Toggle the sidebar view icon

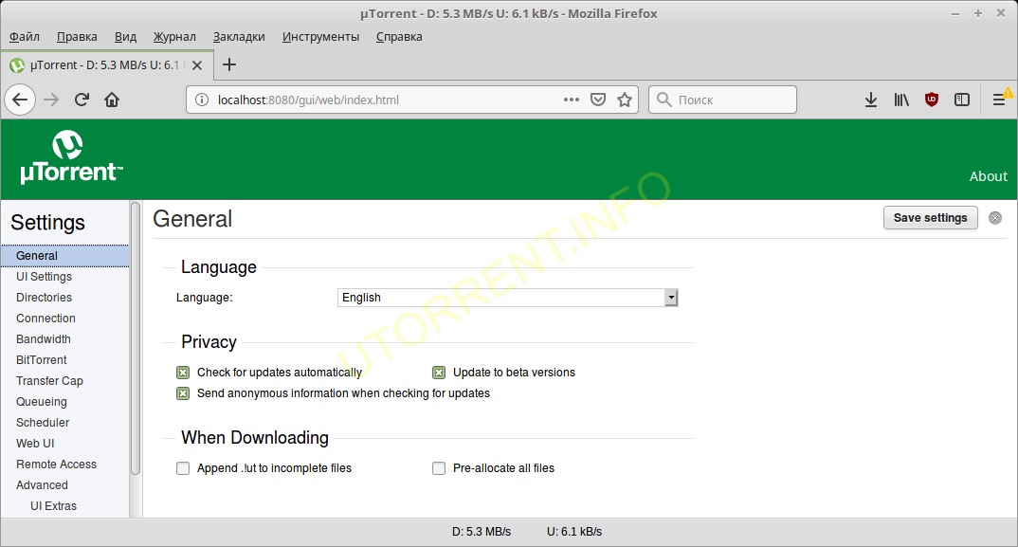(962, 100)
